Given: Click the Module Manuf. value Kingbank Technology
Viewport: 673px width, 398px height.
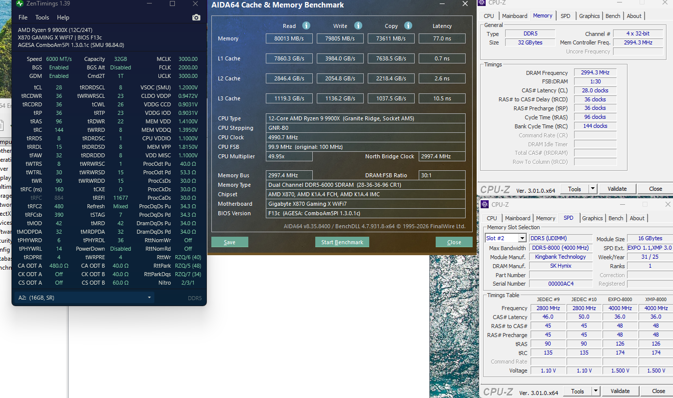Looking at the screenshot, I should tap(561, 257).
